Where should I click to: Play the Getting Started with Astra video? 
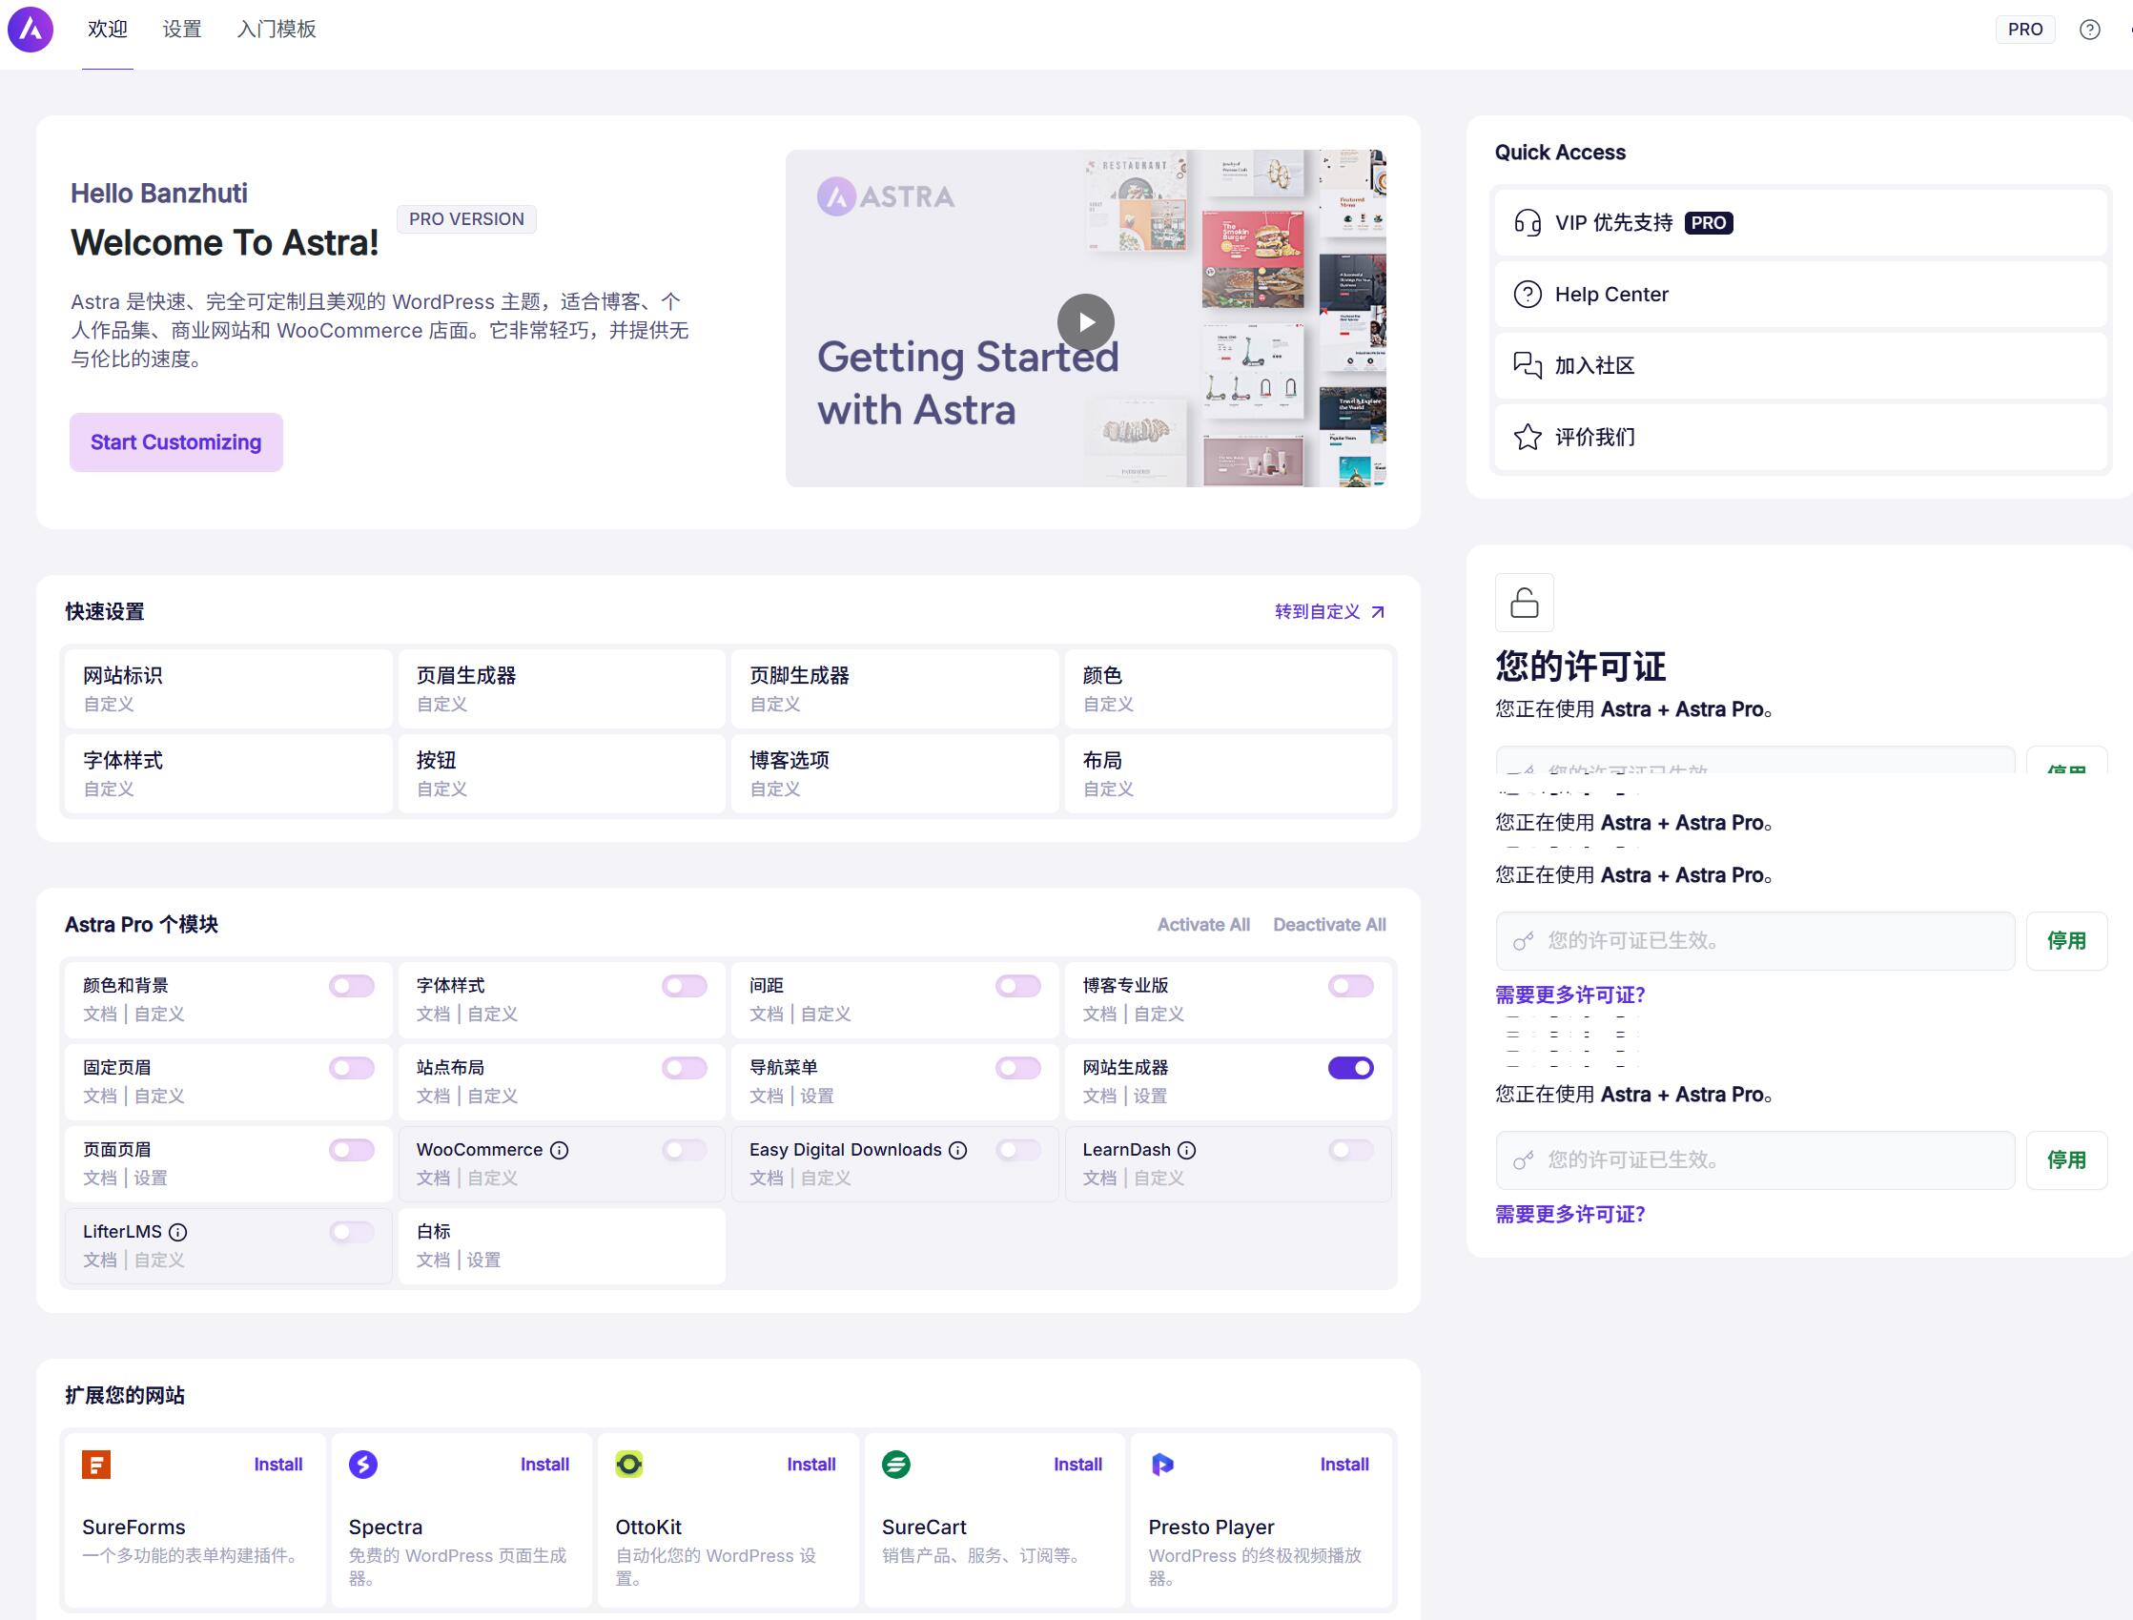1086,322
